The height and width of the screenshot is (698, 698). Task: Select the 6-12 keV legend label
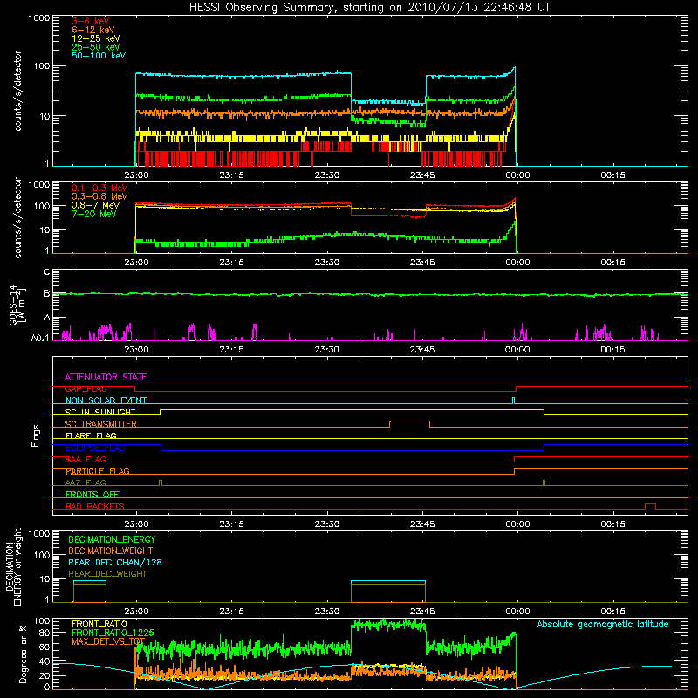(93, 30)
